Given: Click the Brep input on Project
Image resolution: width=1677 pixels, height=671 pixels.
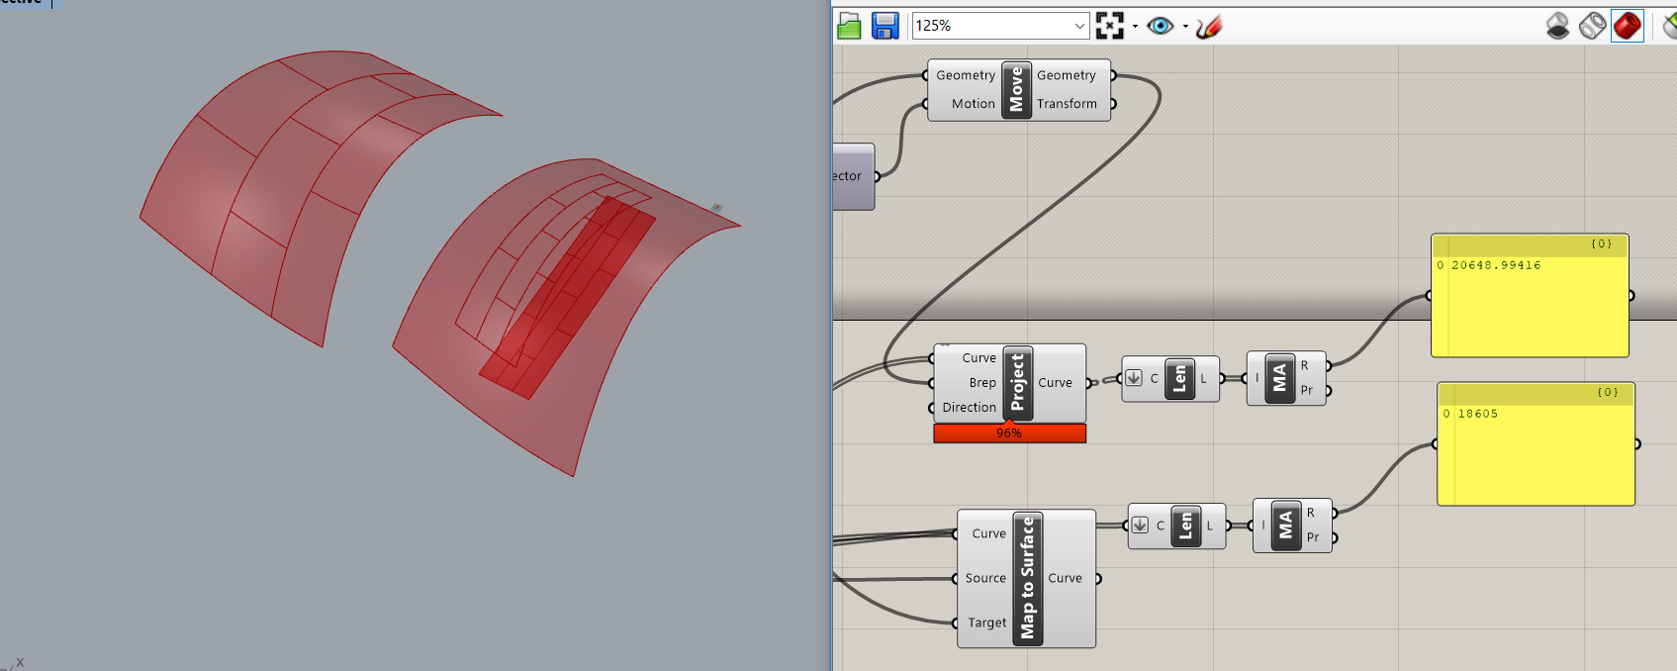Looking at the screenshot, I should 981,383.
